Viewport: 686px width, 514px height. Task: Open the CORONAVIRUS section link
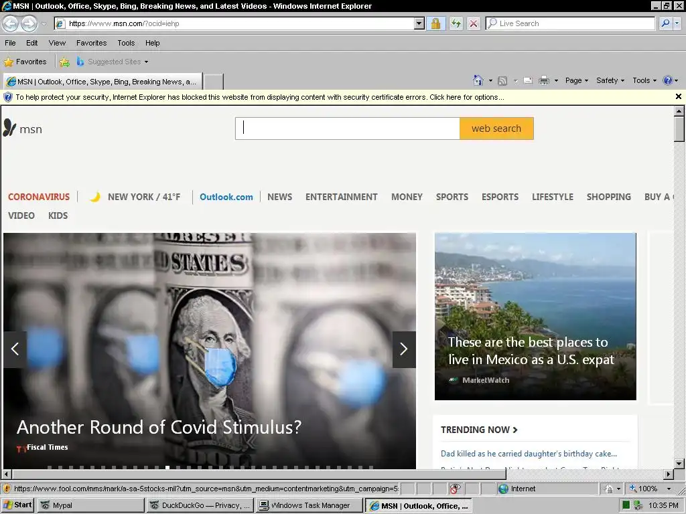click(x=38, y=197)
